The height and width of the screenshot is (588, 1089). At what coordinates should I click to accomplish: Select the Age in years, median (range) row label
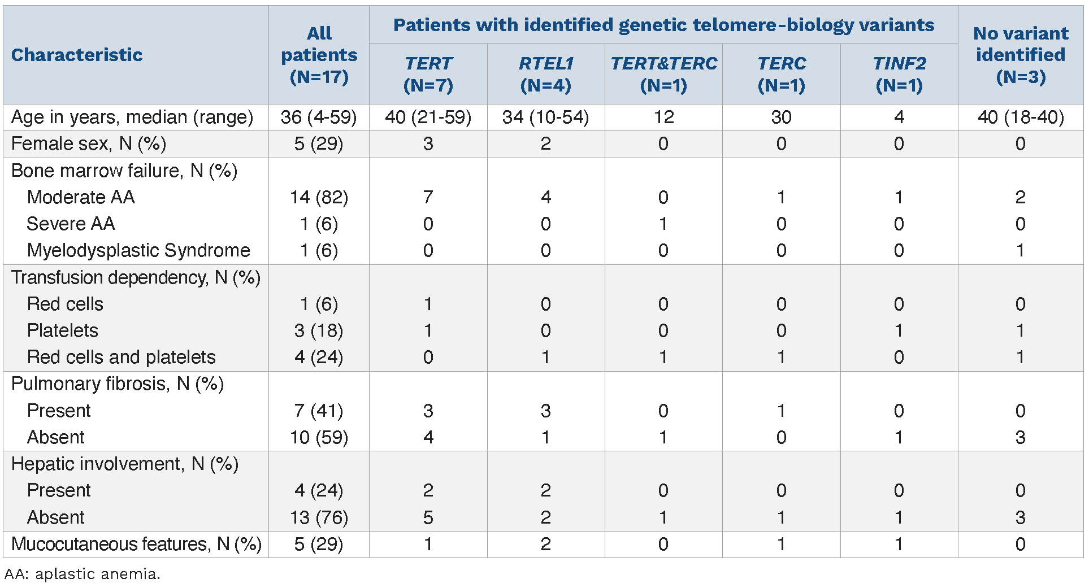pos(132,117)
